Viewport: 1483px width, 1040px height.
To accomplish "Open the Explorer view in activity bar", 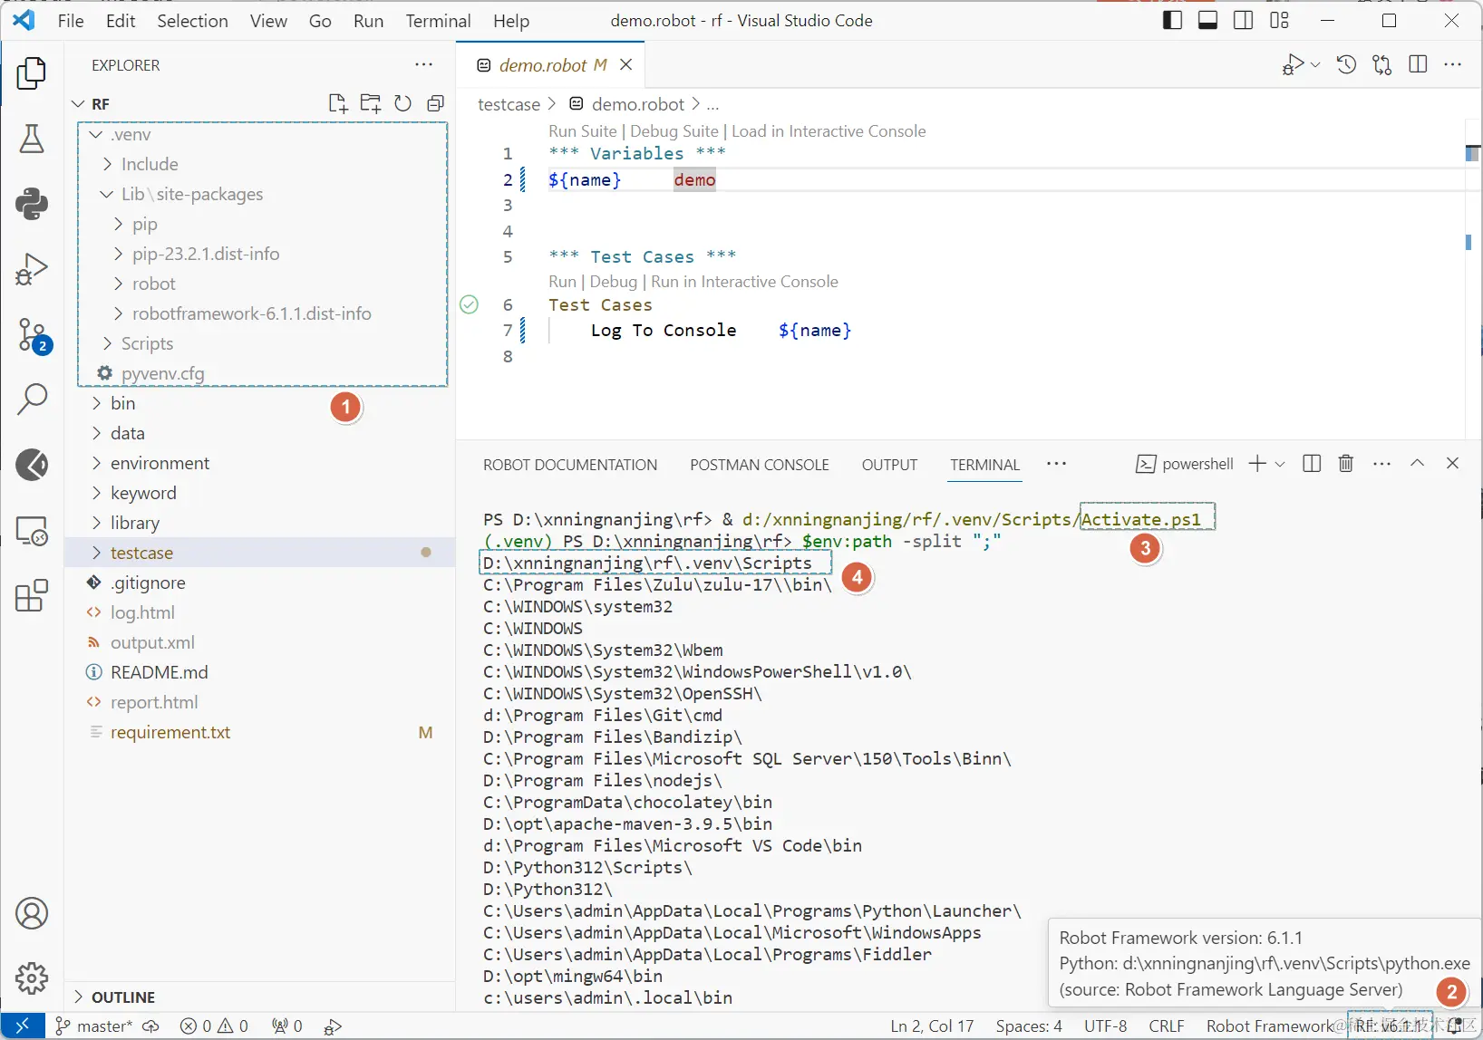I will coord(32,73).
